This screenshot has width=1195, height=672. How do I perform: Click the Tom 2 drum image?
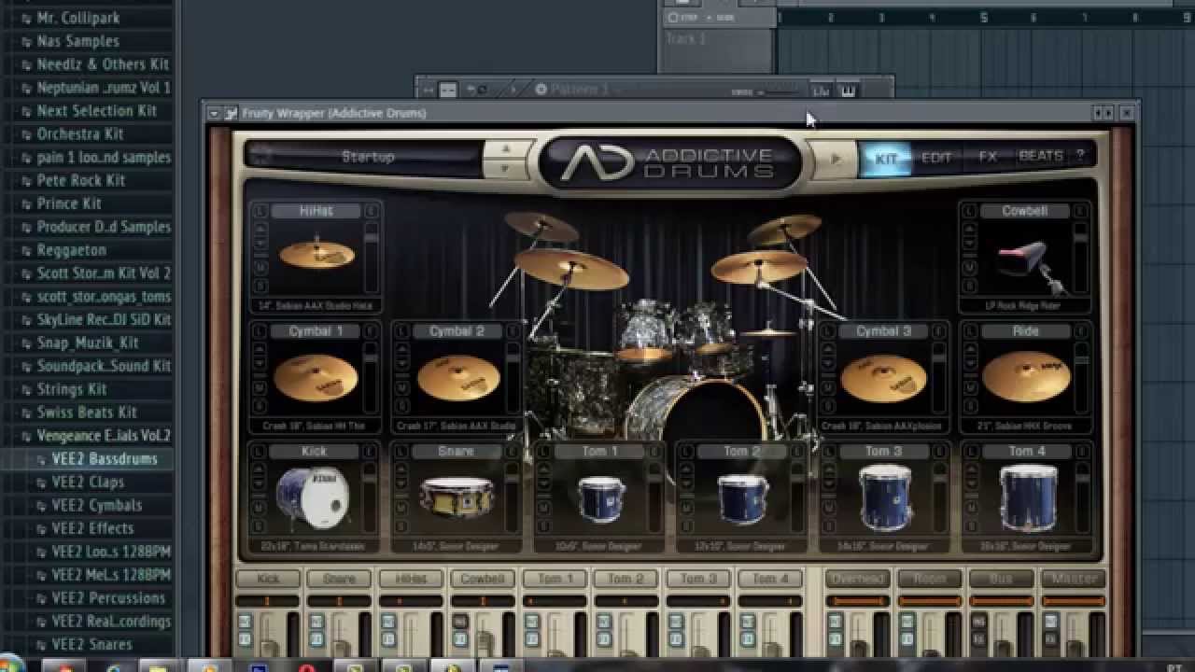coord(742,499)
